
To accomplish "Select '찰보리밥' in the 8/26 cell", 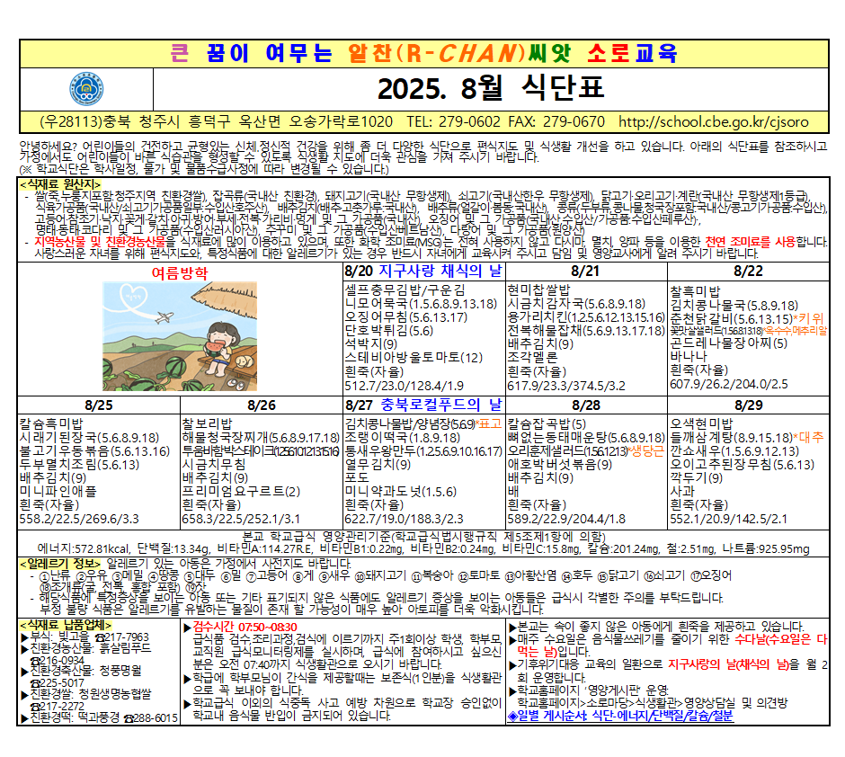I will click(207, 424).
